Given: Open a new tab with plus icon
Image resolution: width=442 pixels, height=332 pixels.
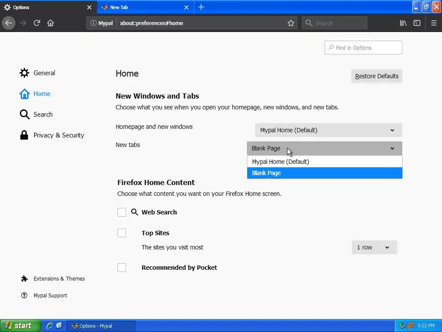Looking at the screenshot, I should (x=201, y=7).
